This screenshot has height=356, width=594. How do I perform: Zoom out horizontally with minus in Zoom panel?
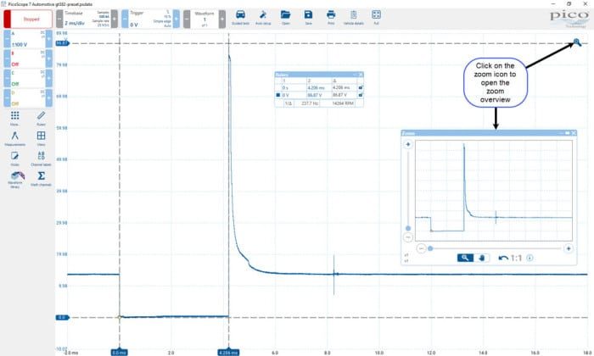point(421,248)
